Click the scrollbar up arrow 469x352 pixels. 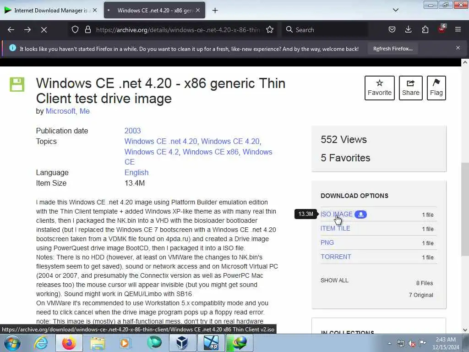click(465, 62)
